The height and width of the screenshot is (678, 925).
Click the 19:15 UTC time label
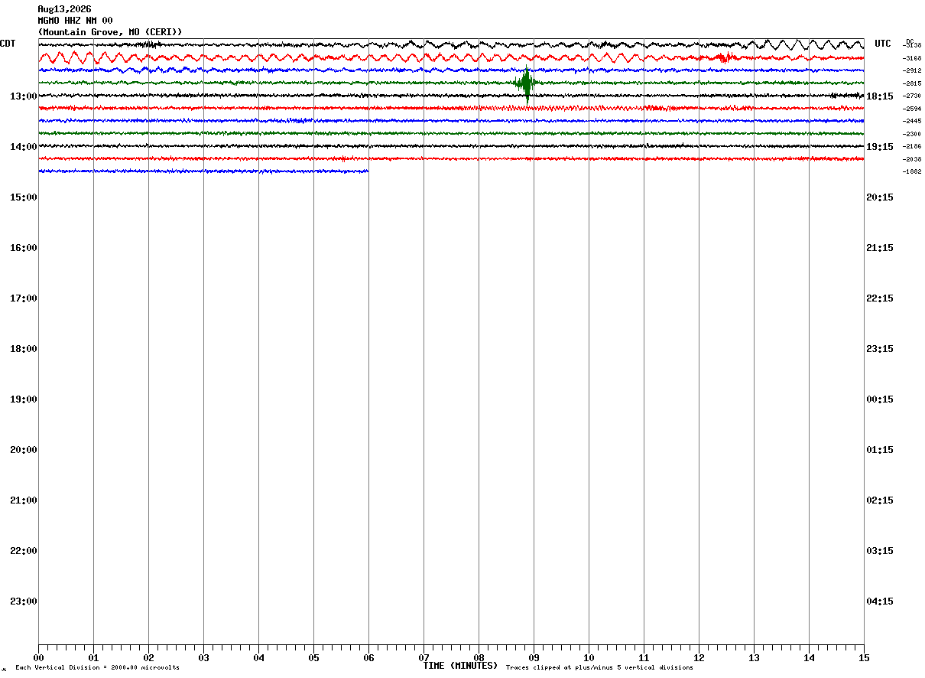point(880,147)
